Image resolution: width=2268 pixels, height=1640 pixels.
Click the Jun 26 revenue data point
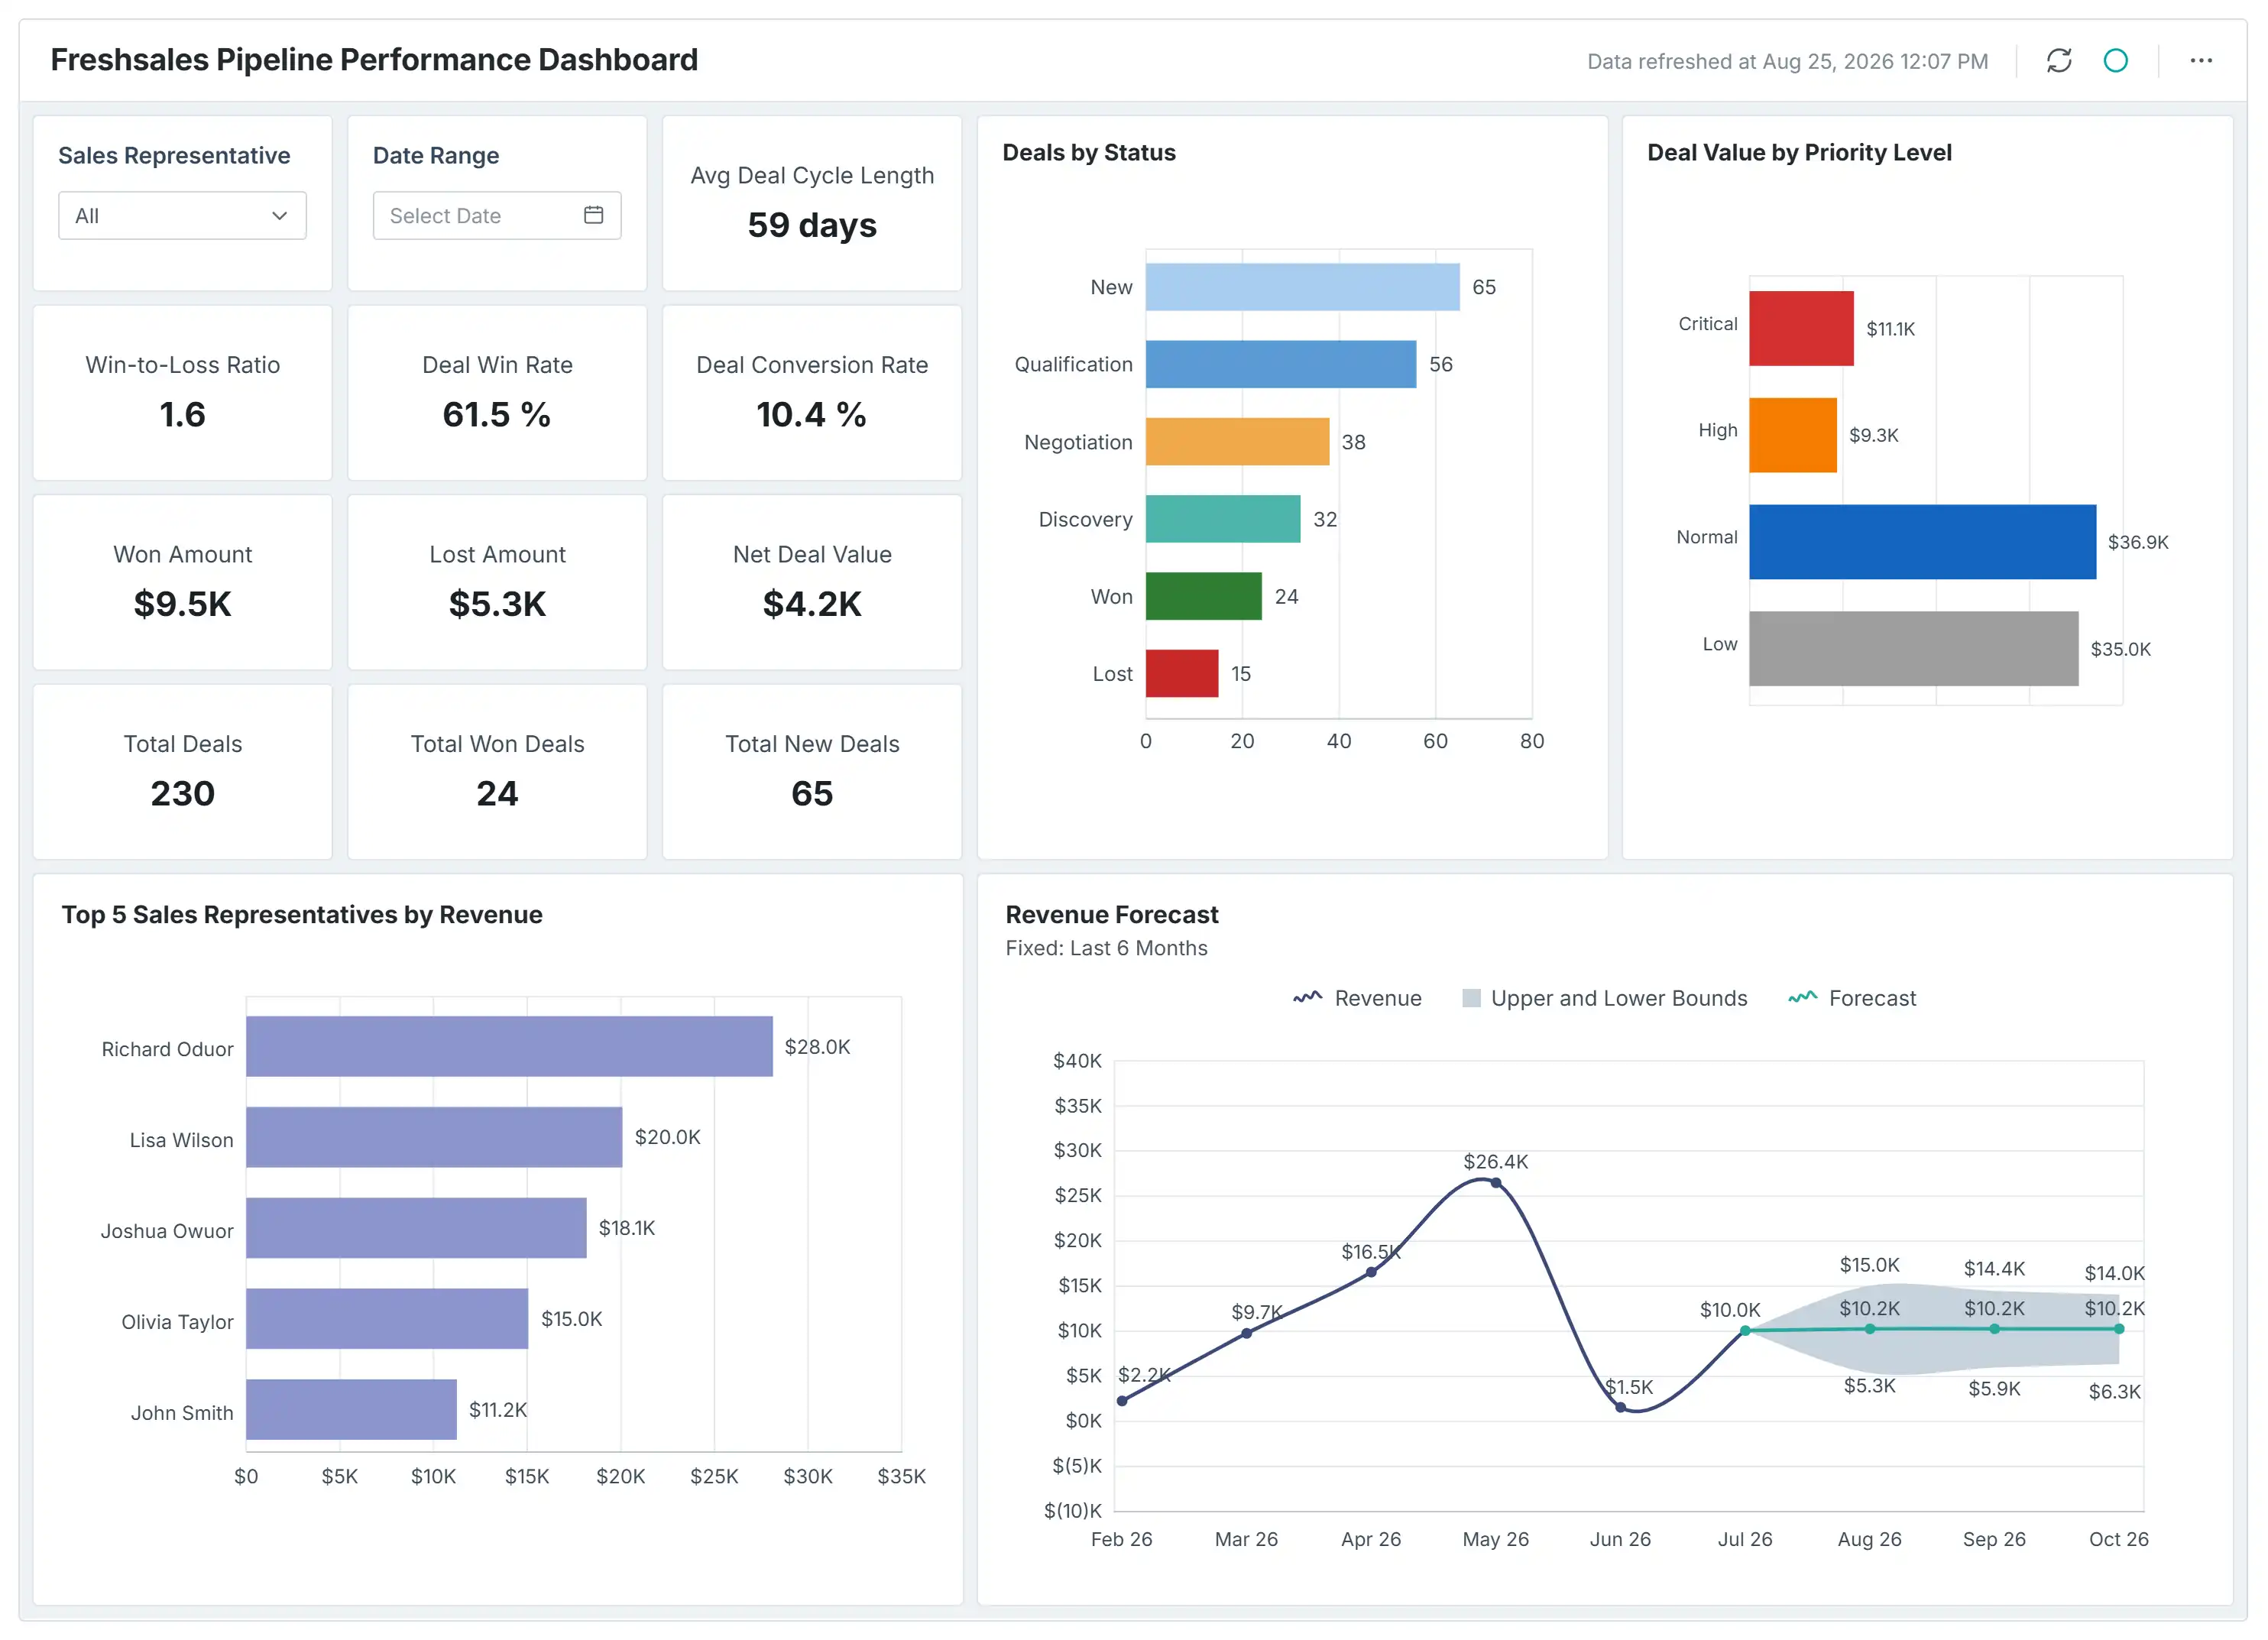coord(1620,1407)
